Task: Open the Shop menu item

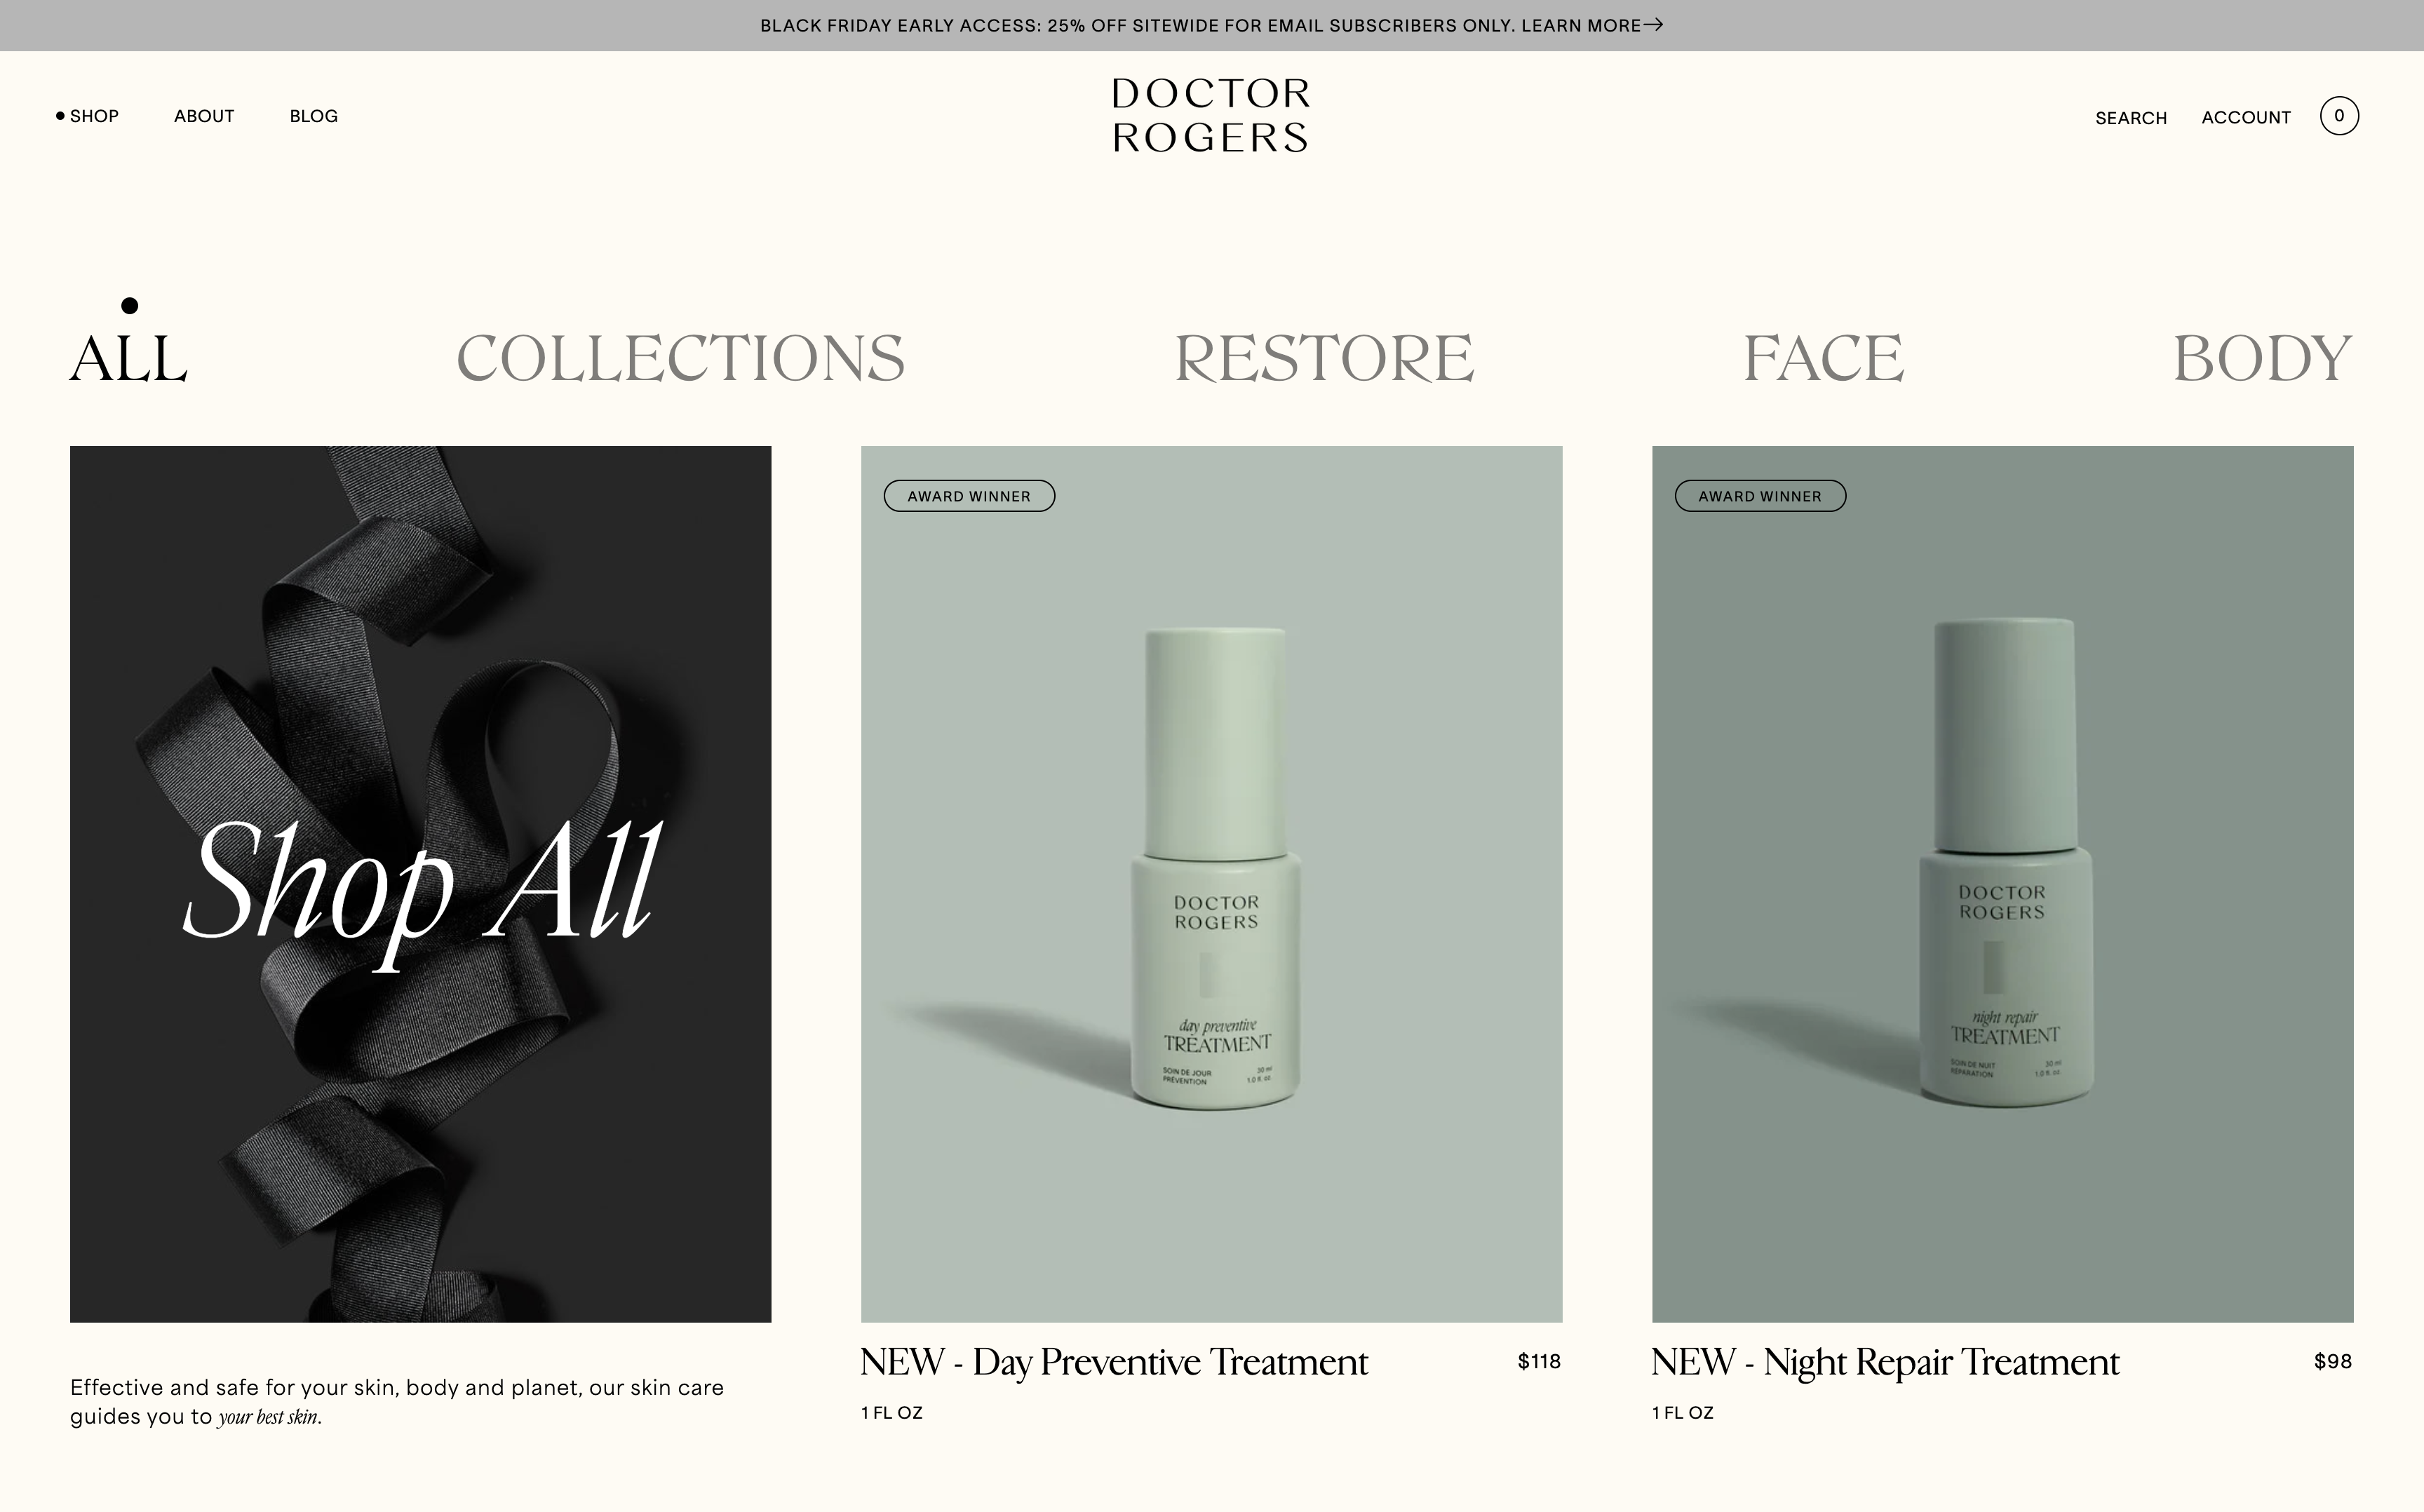Action: 94,116
